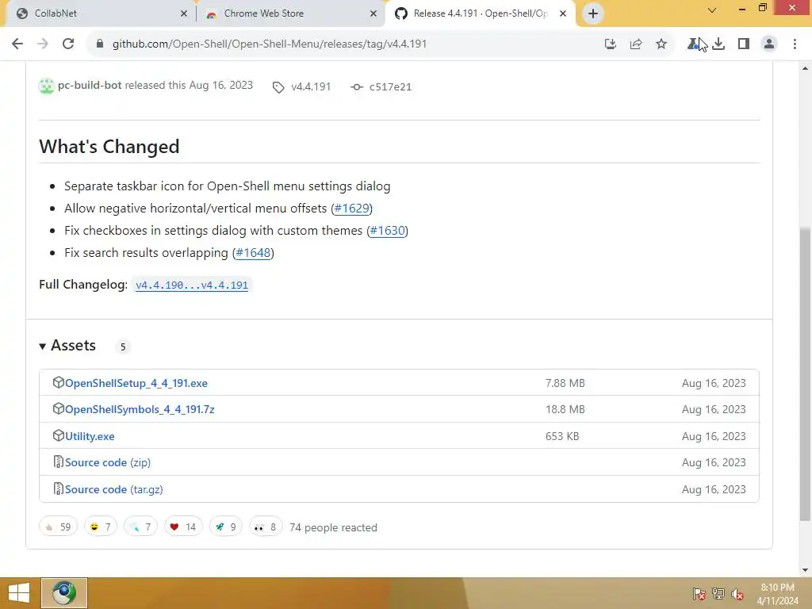Download OpenShellSetup_4_4_191.exe
This screenshot has width=812, height=609.
pos(136,383)
